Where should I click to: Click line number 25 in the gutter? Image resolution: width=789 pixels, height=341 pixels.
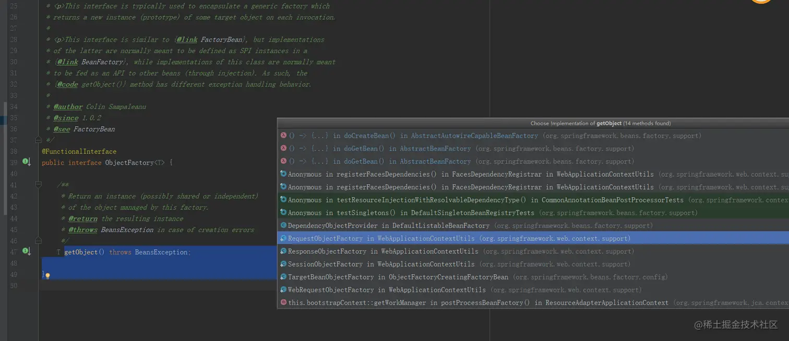[14, 6]
